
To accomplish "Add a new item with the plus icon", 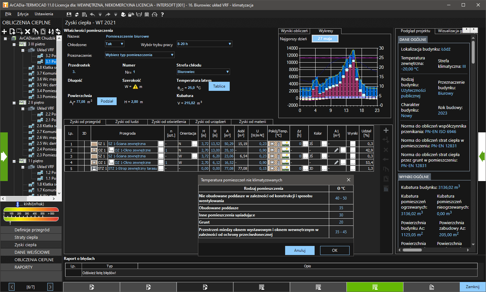I will [x=4, y=31].
